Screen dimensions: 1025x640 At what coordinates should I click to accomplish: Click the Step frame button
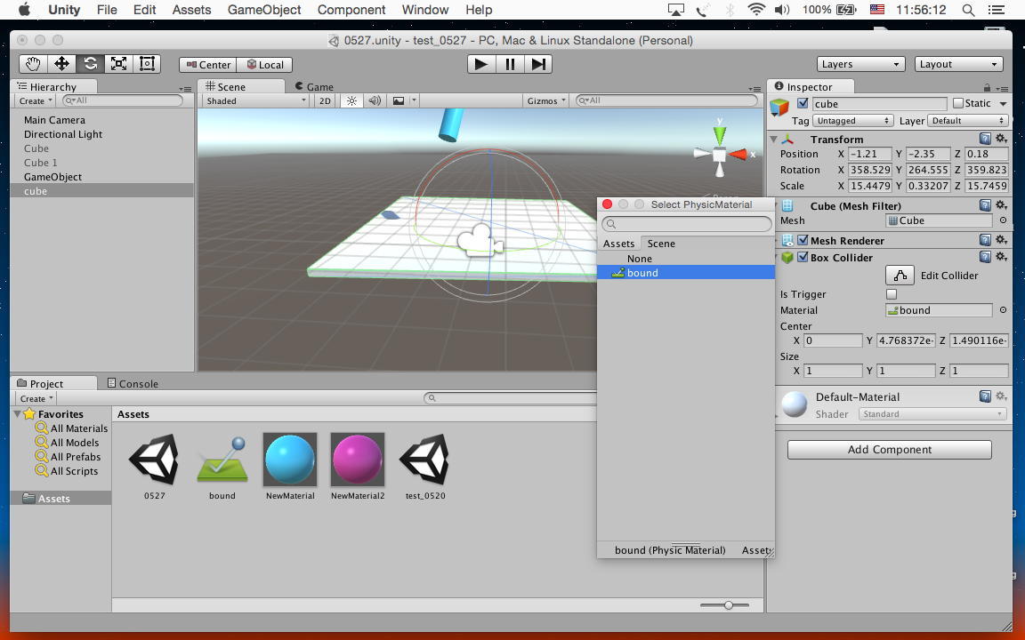click(538, 64)
